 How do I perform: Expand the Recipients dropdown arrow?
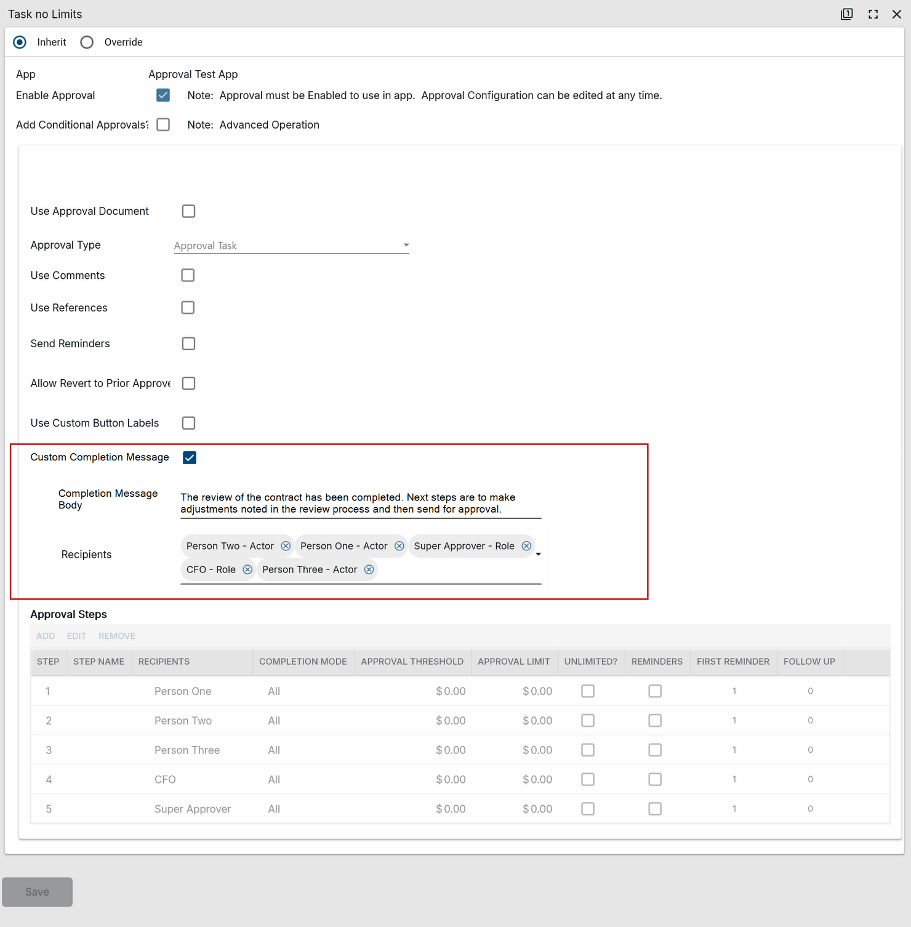point(539,555)
